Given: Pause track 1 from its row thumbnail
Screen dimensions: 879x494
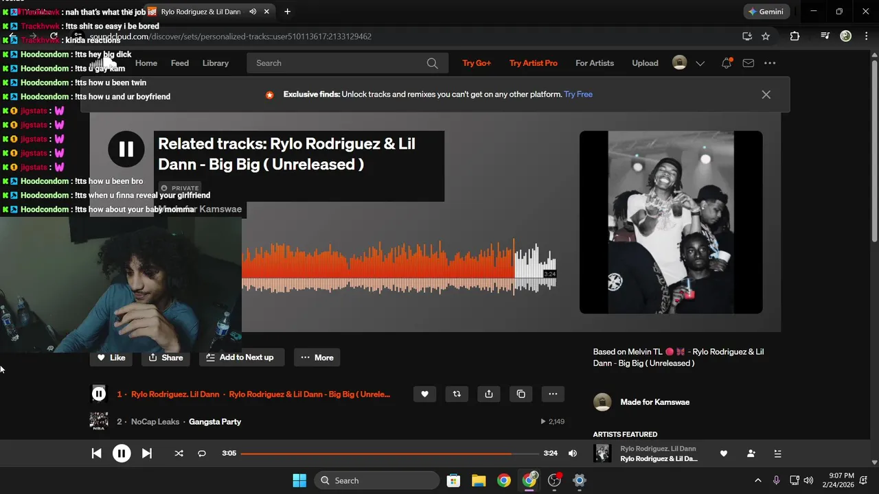Looking at the screenshot, I should point(99,394).
